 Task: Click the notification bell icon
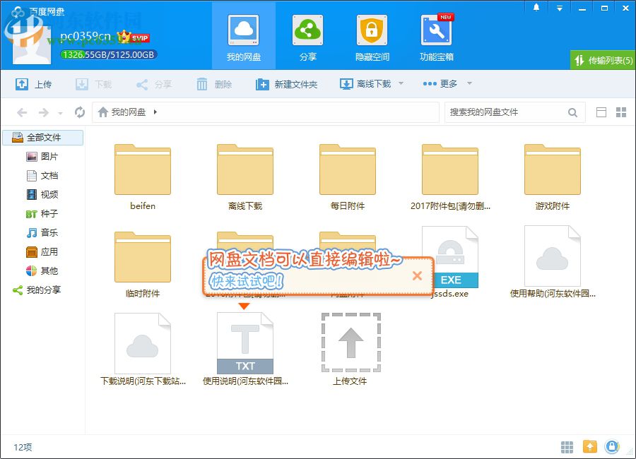(535, 6)
